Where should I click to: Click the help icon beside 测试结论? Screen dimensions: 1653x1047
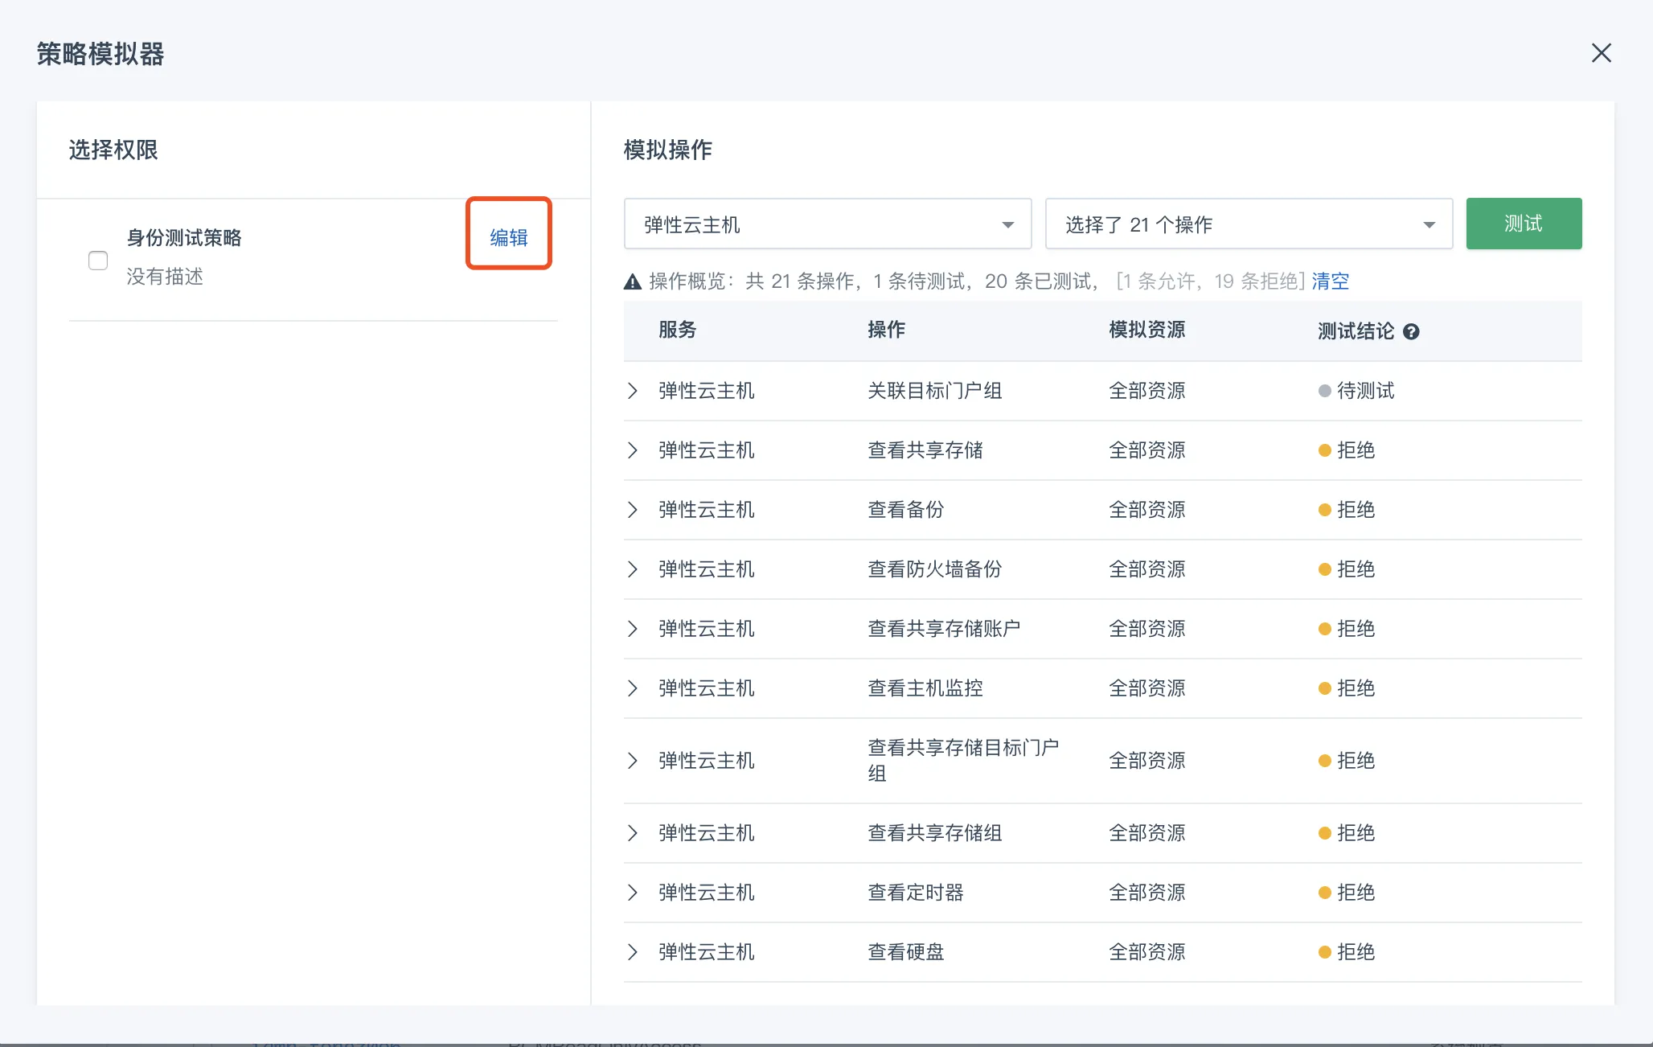[x=1411, y=331]
